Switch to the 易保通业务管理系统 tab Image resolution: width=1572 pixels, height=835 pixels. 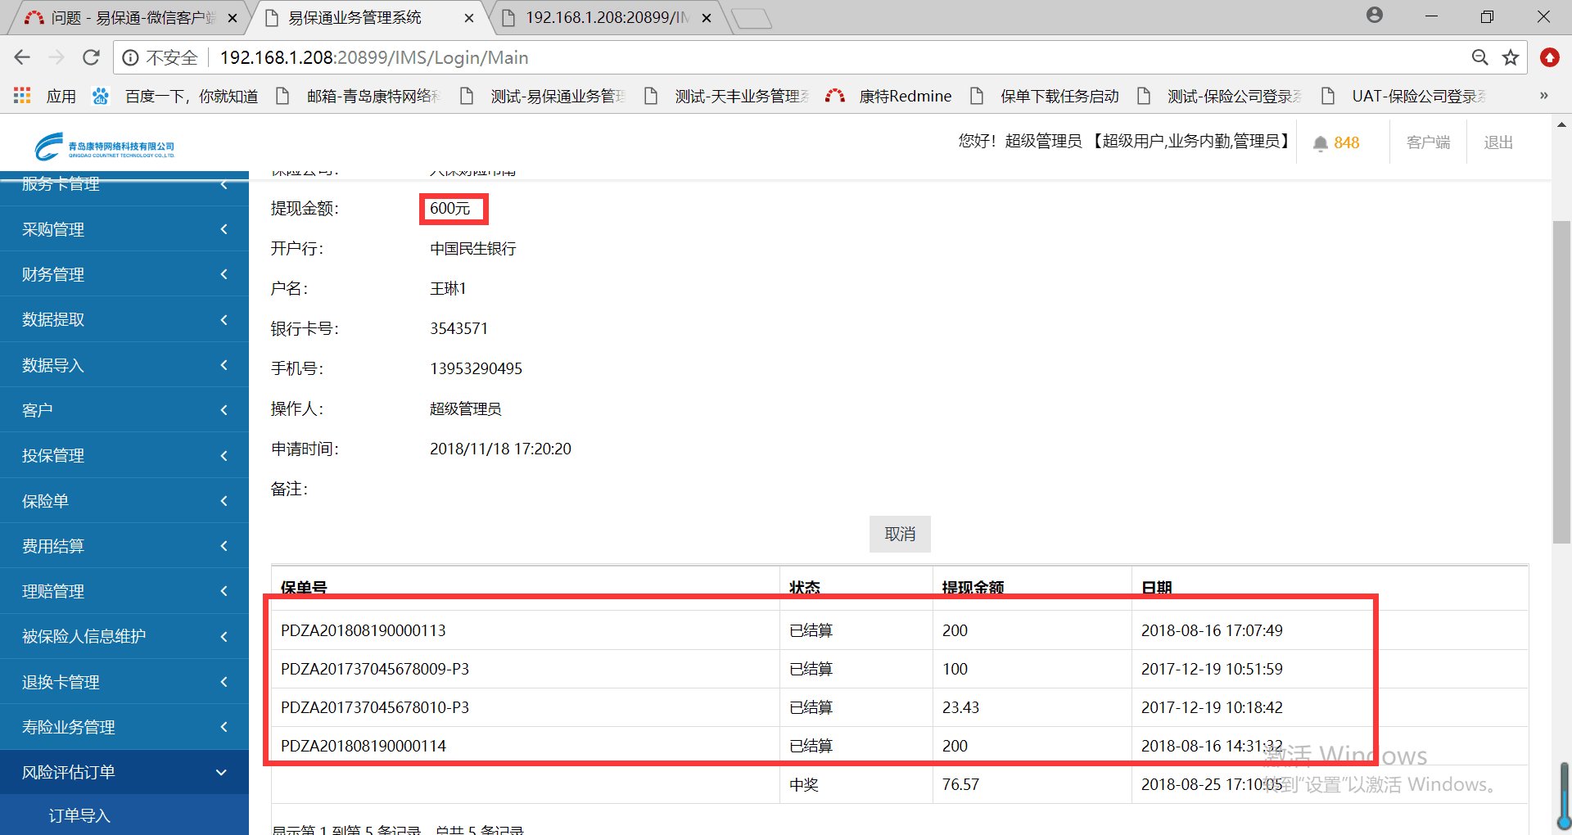click(x=368, y=17)
